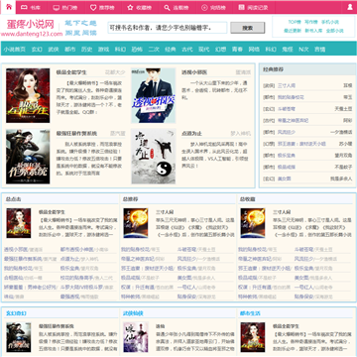Select the 都市 category in teal navigation
Image resolution: width=357 pixels, height=357 pixels.
[70, 50]
